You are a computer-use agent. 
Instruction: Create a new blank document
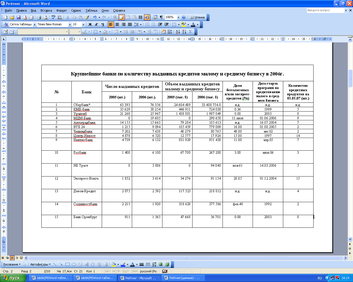pos(6,17)
